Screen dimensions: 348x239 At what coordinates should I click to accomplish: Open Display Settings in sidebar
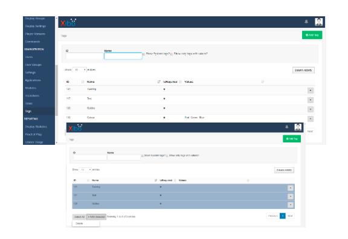tap(36, 26)
